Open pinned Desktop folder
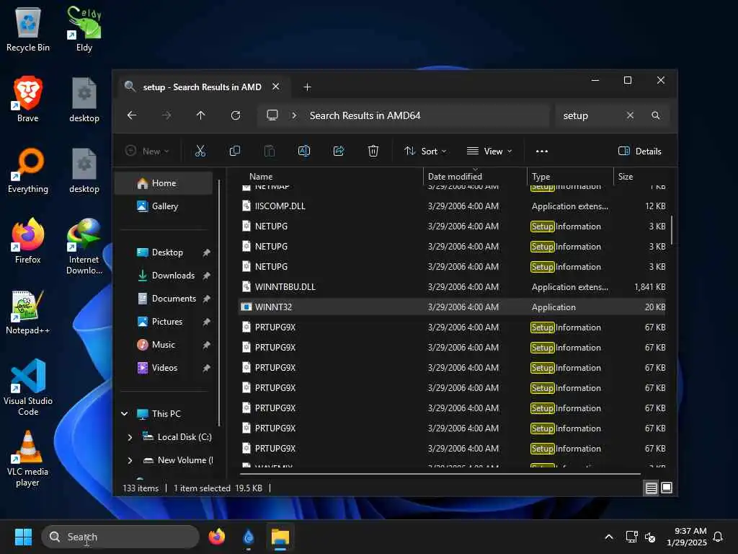Viewport: 738px width, 554px height. click(x=167, y=252)
